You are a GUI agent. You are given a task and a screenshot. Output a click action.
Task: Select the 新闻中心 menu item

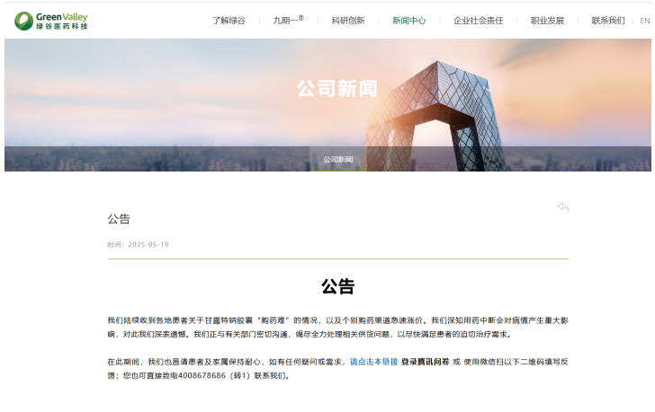409,21
